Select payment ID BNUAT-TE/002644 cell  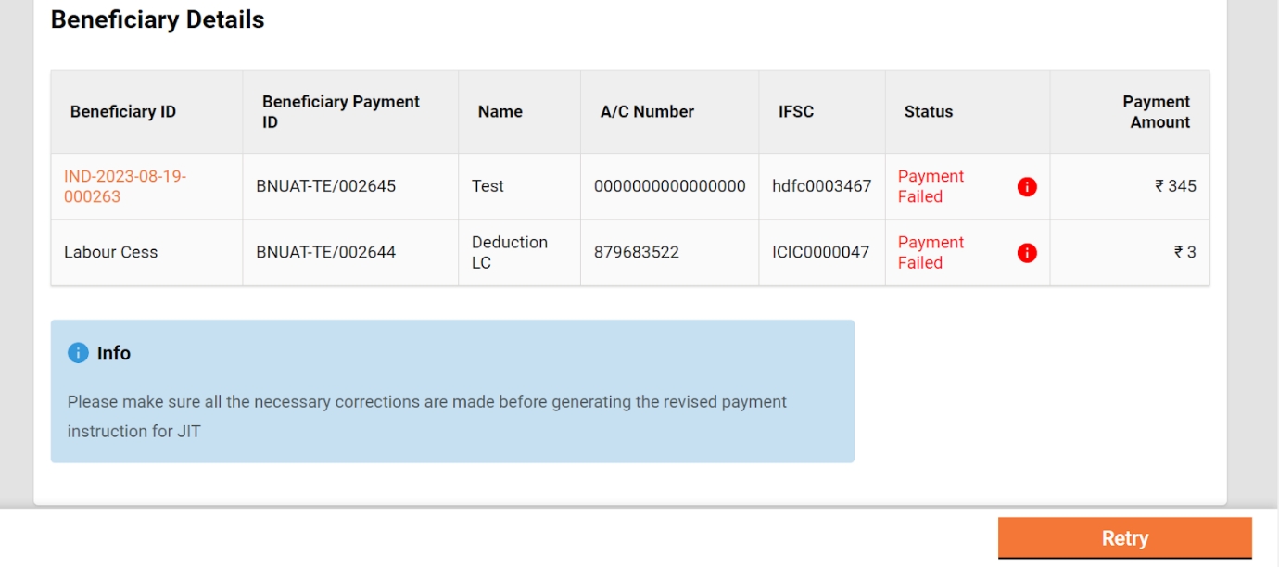[x=326, y=252]
